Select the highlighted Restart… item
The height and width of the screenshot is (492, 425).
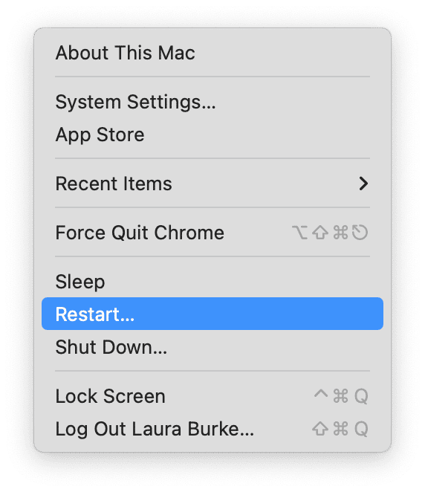pos(212,314)
